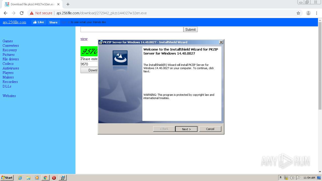Screen dimensions: 322x181
Task: Open a new tab with the plus icon
Action: [68, 4]
